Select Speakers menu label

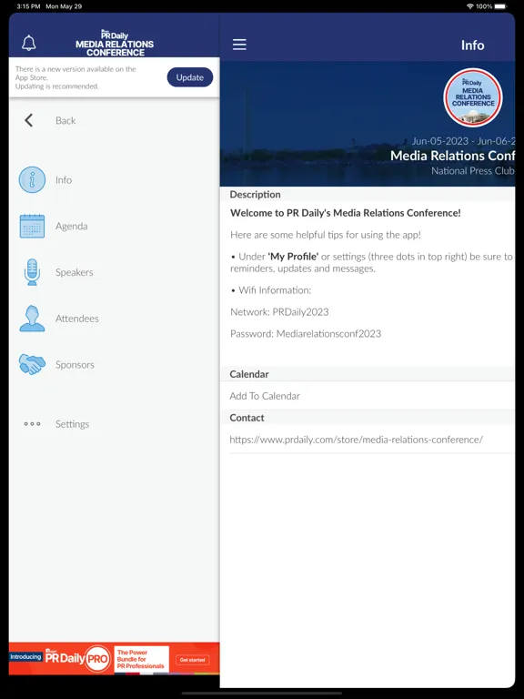pyautogui.click(x=75, y=272)
